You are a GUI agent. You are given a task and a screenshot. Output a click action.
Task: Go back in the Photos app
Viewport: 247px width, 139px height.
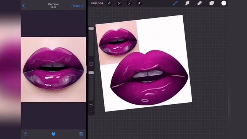tap(24, 6)
